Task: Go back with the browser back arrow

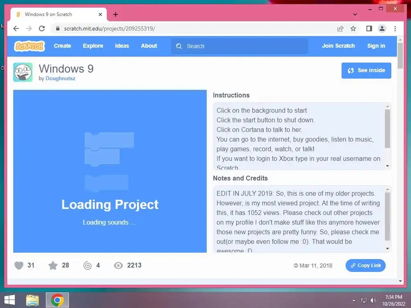Action: pos(16,28)
